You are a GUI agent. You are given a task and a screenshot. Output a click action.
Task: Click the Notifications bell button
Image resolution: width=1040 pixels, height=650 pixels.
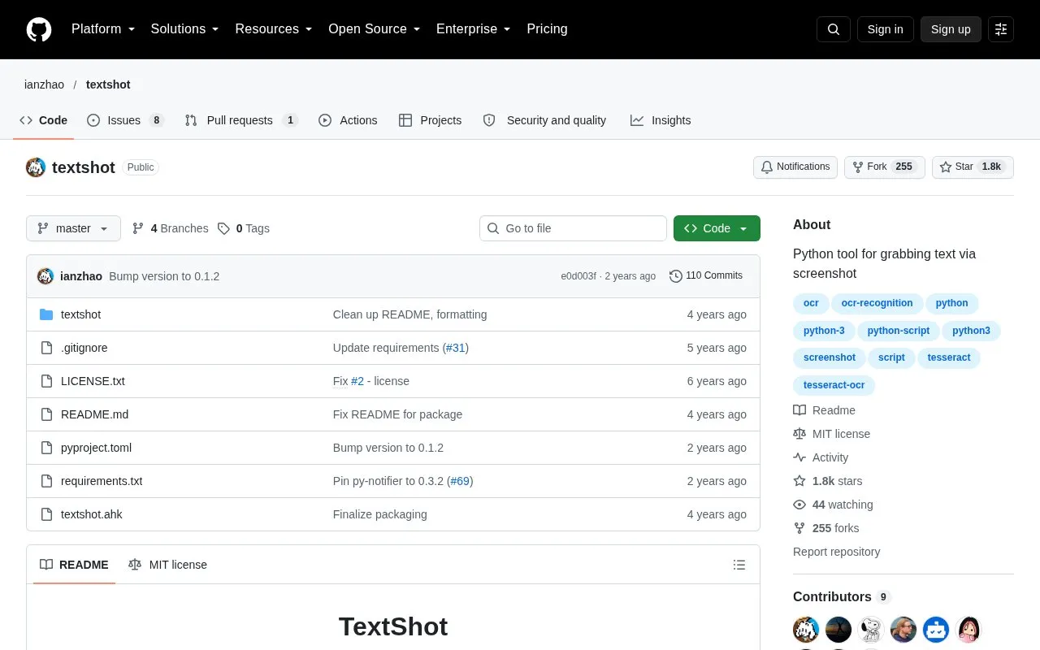[795, 167]
